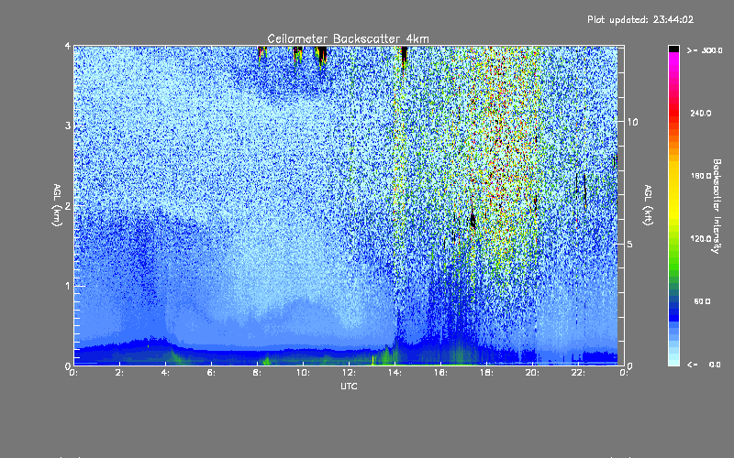
Task: Click the "<= 0.0" colorbar minimum label
Action: 704,365
